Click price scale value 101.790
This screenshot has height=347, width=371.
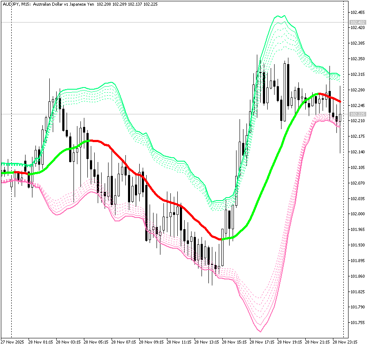(x=358, y=307)
